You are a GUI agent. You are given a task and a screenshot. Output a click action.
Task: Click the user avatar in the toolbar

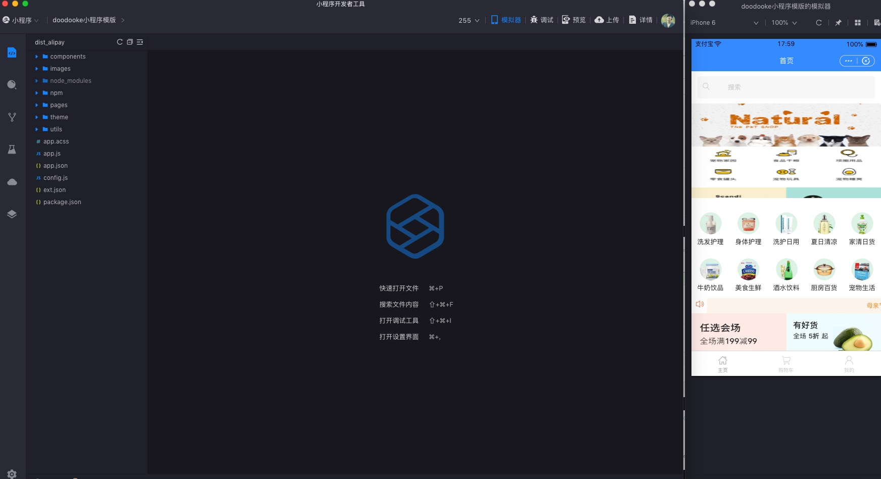(x=668, y=20)
